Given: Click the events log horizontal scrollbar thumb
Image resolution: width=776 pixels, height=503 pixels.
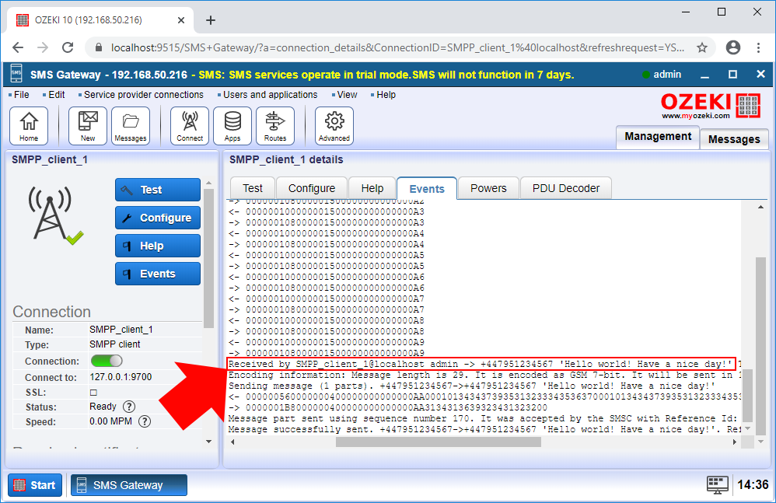Looking at the screenshot, I should 439,442.
